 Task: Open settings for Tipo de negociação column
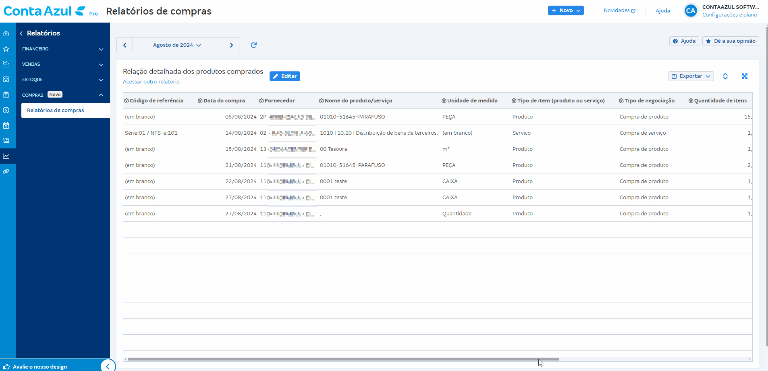(x=621, y=101)
